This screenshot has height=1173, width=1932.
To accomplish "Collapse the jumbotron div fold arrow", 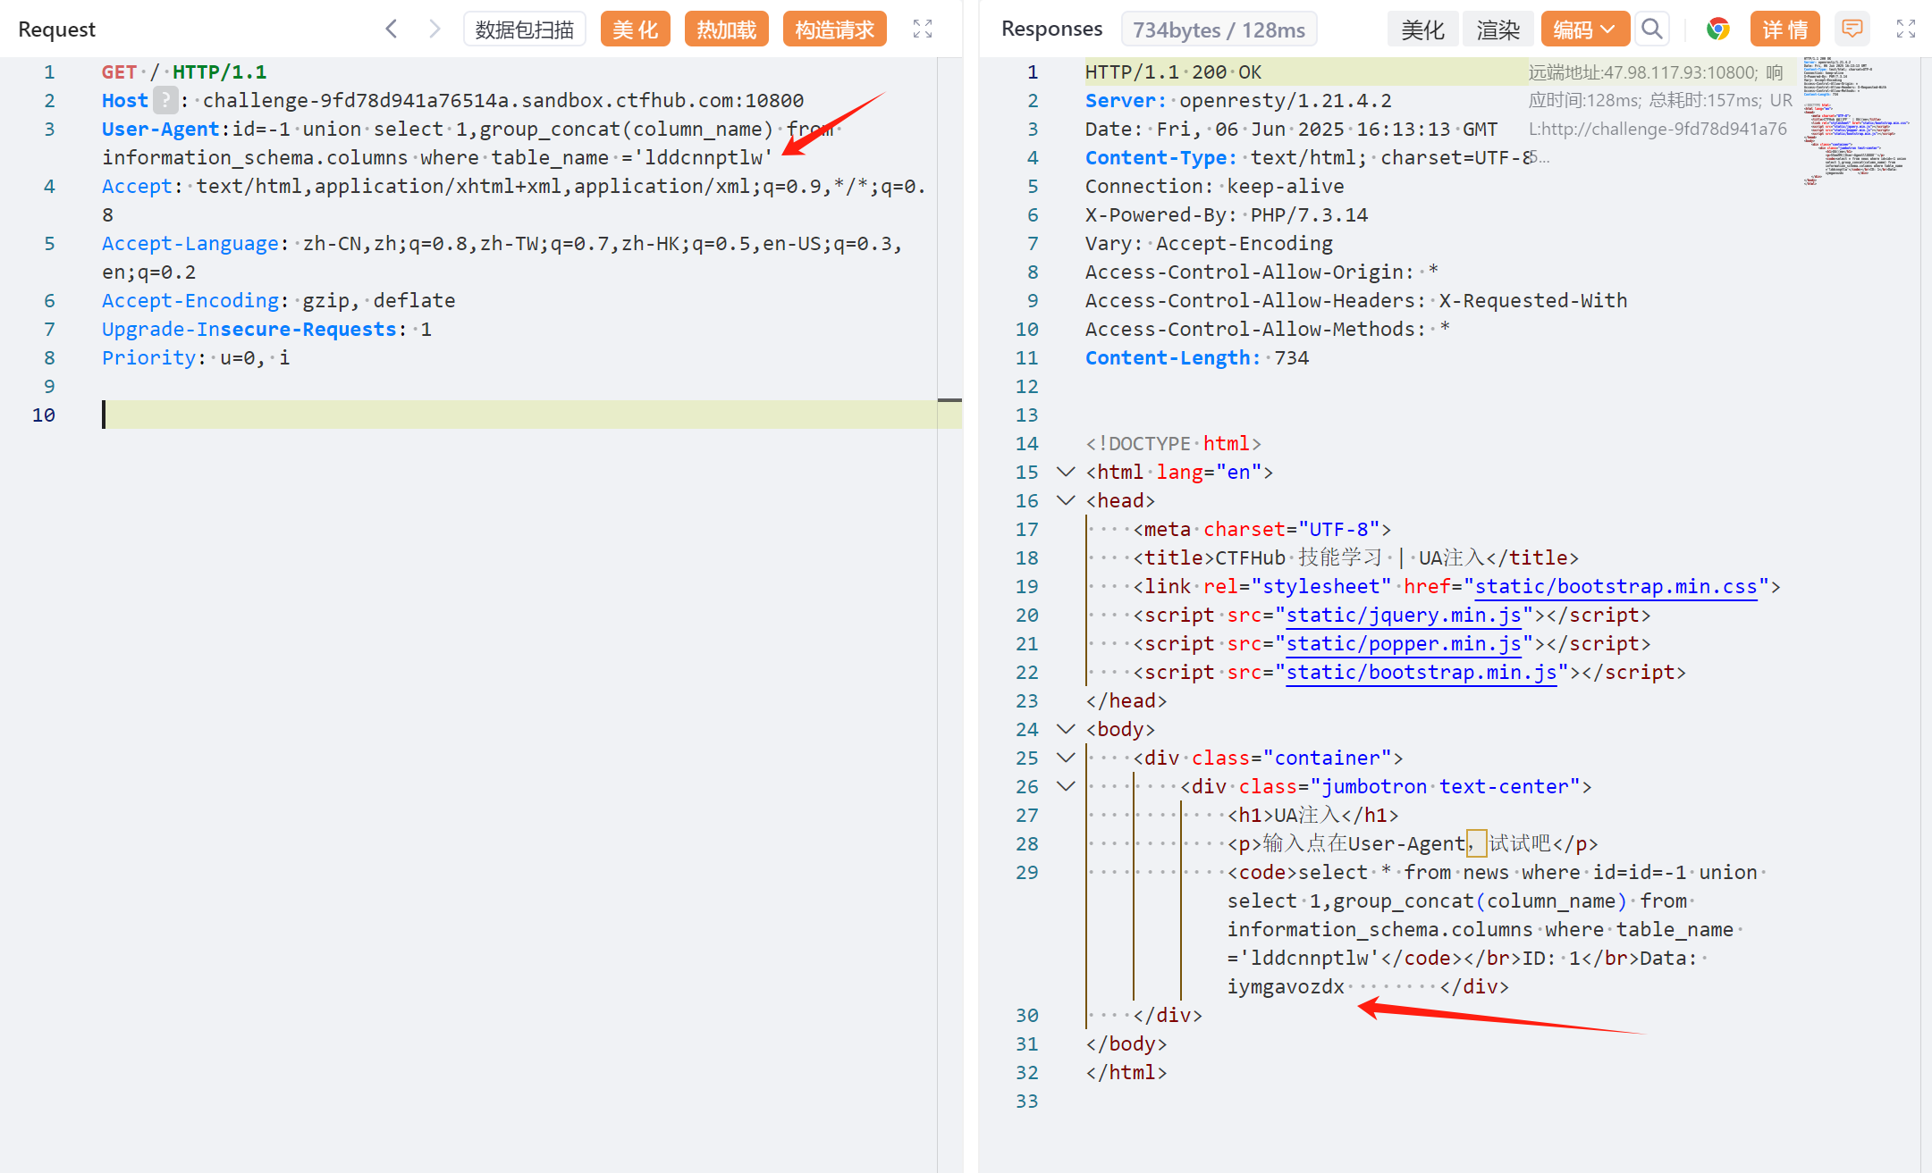I will click(x=1066, y=786).
